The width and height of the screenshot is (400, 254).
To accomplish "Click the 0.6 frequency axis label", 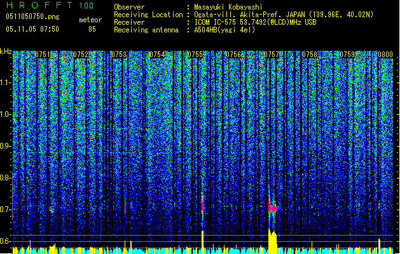I will click(6, 241).
